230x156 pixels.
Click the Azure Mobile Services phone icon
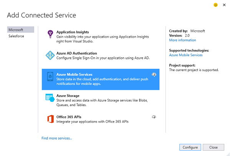tap(50, 76)
